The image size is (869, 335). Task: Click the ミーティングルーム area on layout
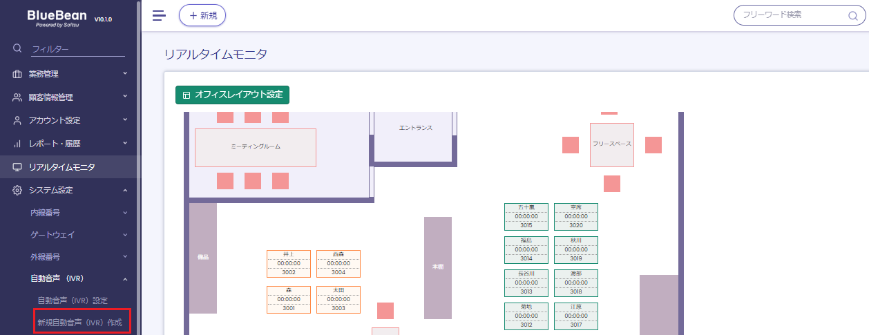(x=255, y=147)
